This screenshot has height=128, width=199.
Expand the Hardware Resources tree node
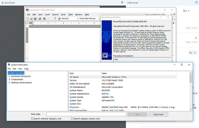pyautogui.click(x=9, y=76)
